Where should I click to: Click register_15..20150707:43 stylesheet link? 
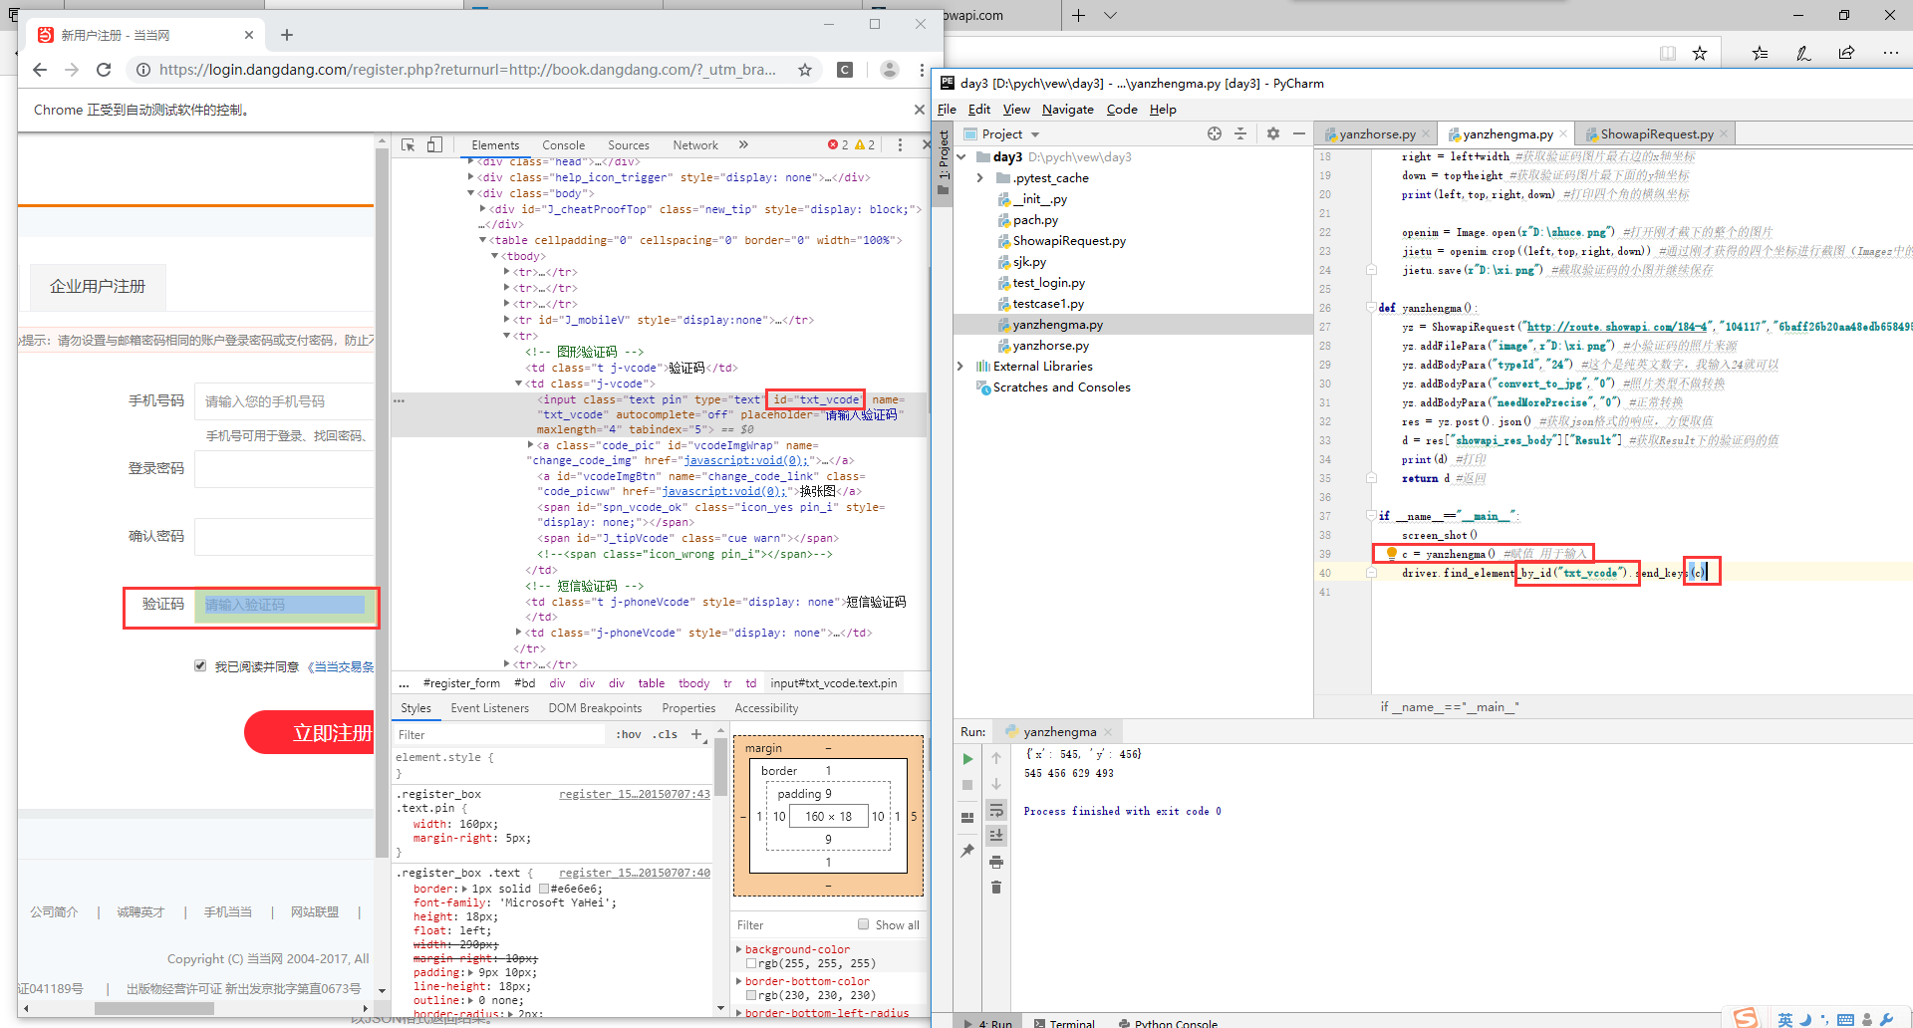[635, 794]
